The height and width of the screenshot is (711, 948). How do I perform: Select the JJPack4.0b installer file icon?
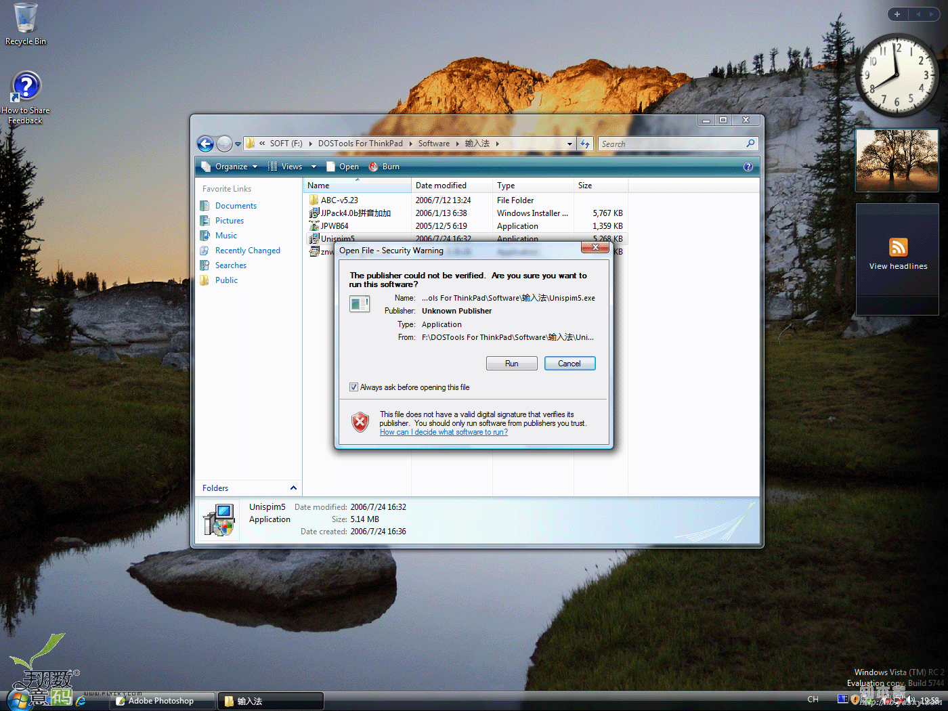point(314,213)
